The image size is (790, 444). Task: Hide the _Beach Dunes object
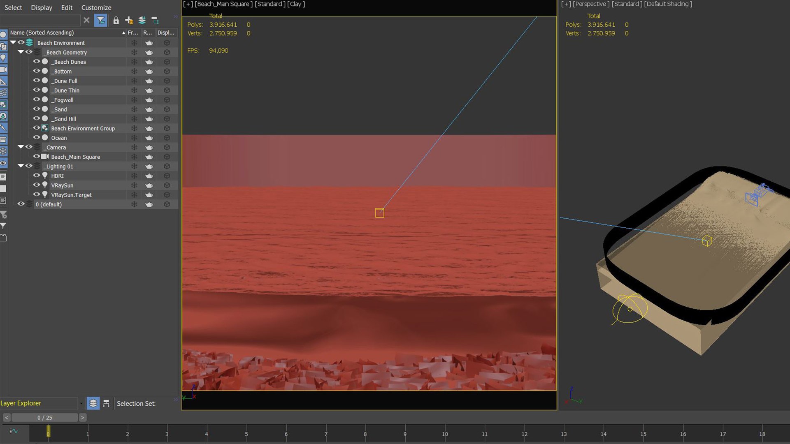(37, 61)
